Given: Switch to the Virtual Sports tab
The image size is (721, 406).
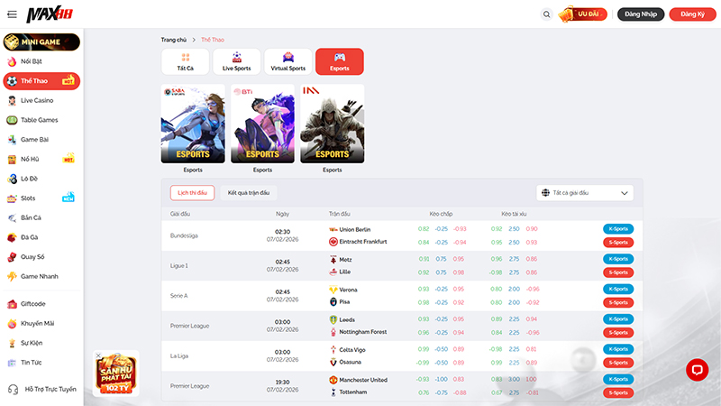Looking at the screenshot, I should click(x=288, y=61).
